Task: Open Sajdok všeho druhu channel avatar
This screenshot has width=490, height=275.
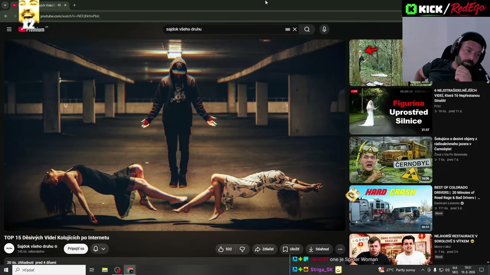Action: (9, 249)
